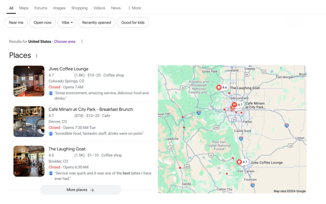Click 'Opens 6:30 AM' hours text
The height and width of the screenshot is (204, 326).
pos(76,167)
